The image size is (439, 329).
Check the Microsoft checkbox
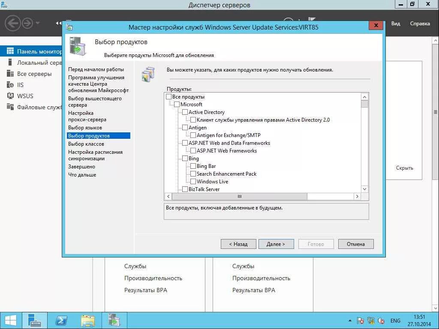(x=177, y=105)
